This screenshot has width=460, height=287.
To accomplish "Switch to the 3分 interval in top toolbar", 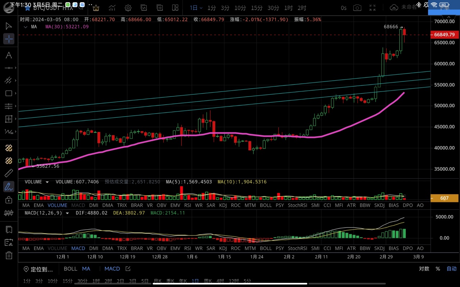I will point(225,8).
